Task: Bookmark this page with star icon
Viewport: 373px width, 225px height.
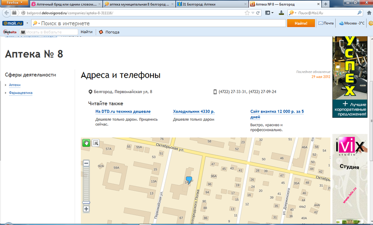Action: pos(247,13)
